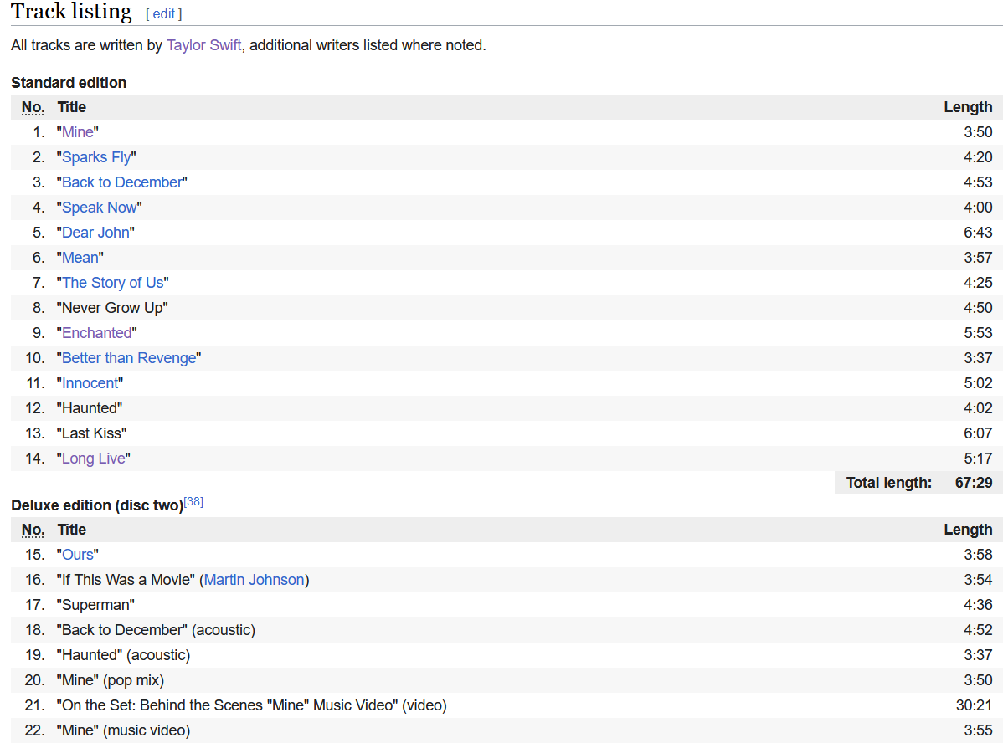Open the Enchanted link
Viewport: 1003px width, 743px height.
[x=96, y=333]
